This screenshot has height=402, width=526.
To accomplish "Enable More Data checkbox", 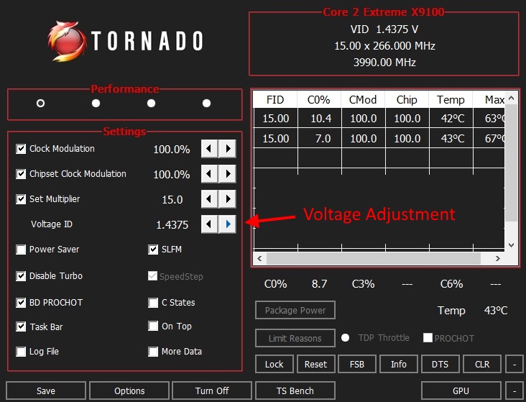I will click(x=153, y=352).
